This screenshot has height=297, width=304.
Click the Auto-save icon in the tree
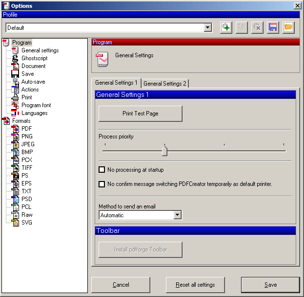[15, 82]
